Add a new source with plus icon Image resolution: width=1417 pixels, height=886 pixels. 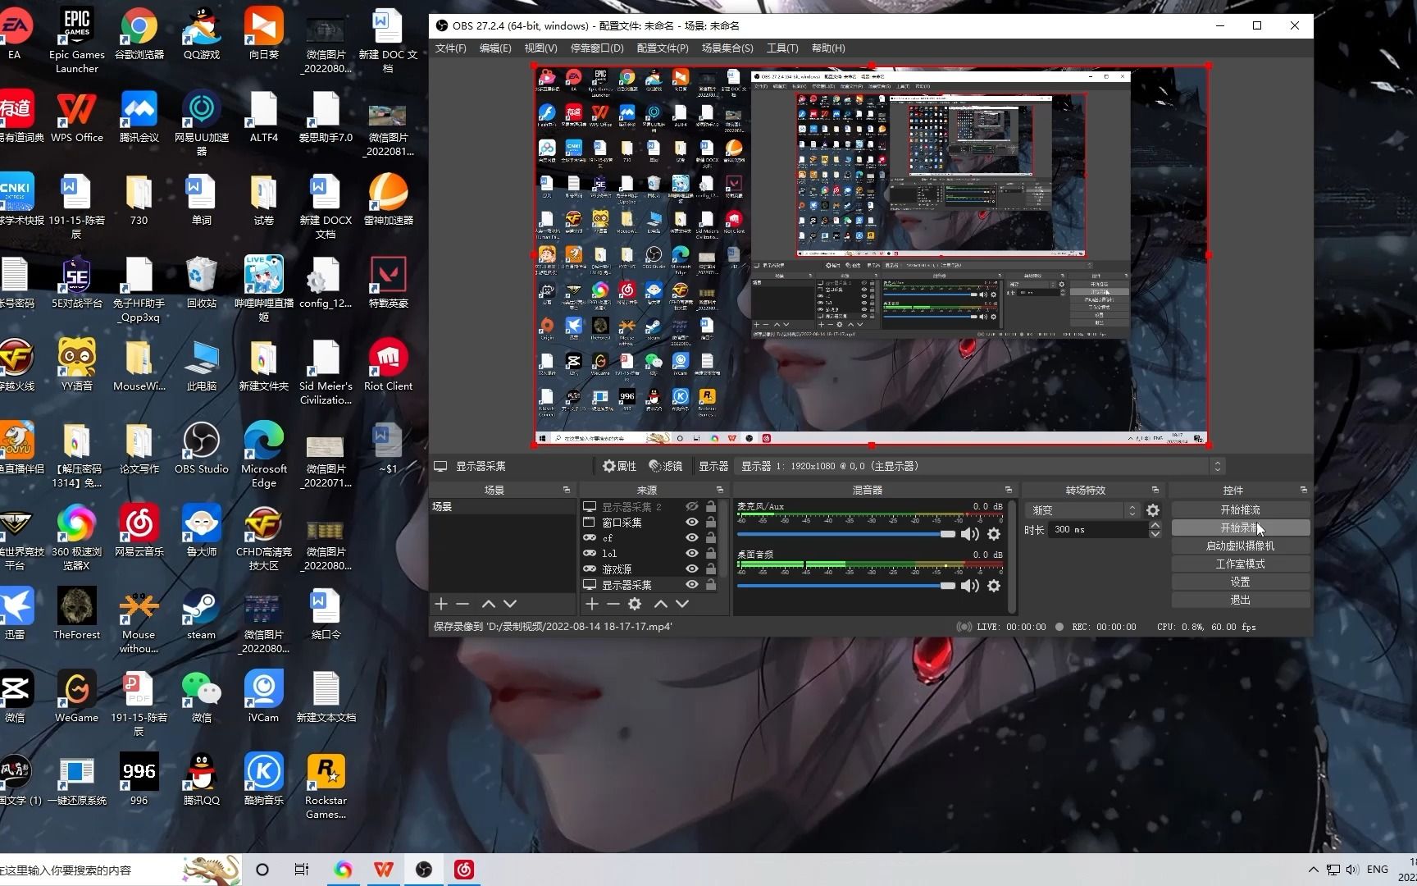click(592, 604)
